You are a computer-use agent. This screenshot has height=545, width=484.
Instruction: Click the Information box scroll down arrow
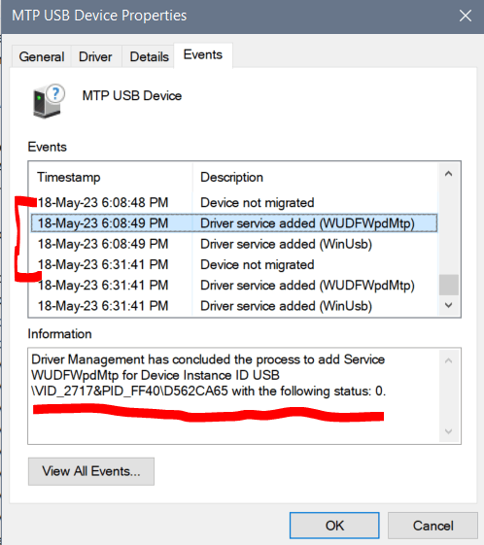(x=449, y=431)
